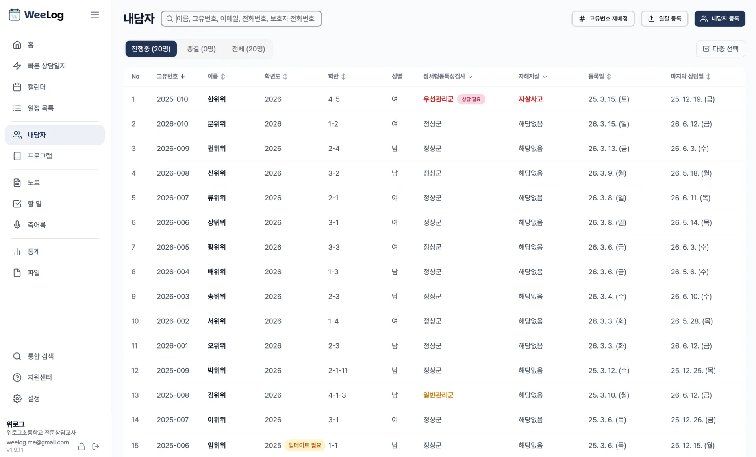This screenshot has width=756, height=457.
Task: Click the logout icon in sidebar footer
Action: pos(96,446)
